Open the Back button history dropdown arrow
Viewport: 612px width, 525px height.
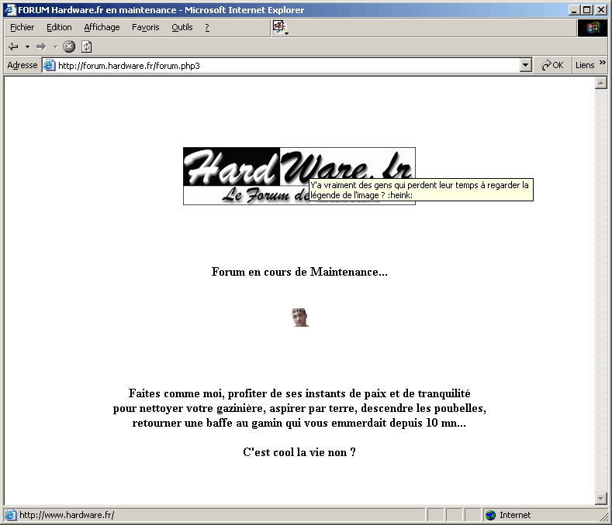[27, 46]
